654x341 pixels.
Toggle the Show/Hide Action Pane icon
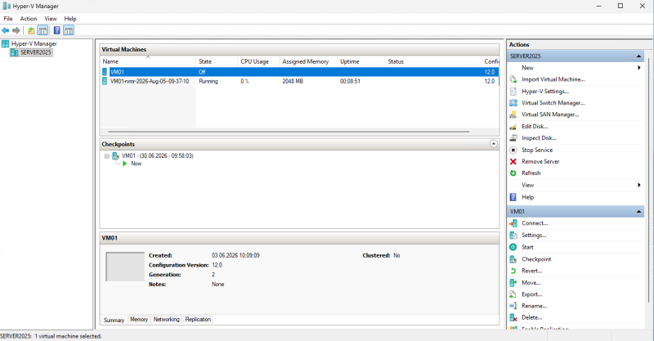click(69, 30)
